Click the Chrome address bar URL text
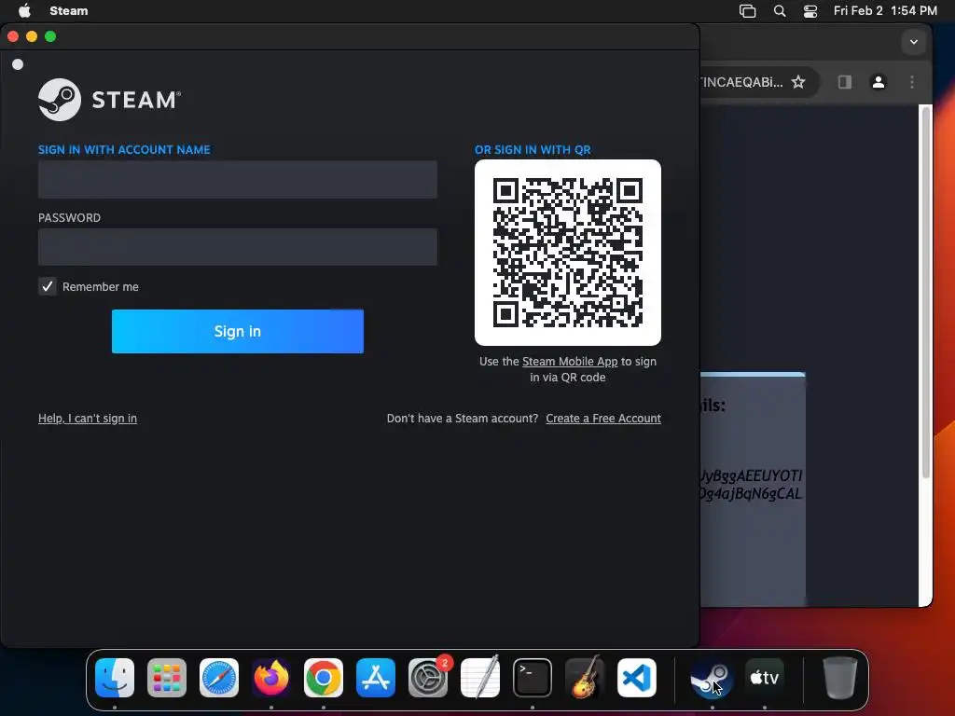Viewport: 955px width, 716px height. [x=741, y=82]
